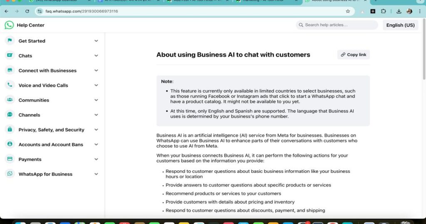Expand Privacy, Safety, and Security chevron
The image size is (426, 224).
pyautogui.click(x=96, y=129)
